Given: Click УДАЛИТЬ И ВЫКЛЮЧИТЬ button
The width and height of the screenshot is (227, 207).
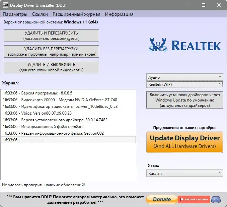Looking at the screenshot, I should click(52, 67).
